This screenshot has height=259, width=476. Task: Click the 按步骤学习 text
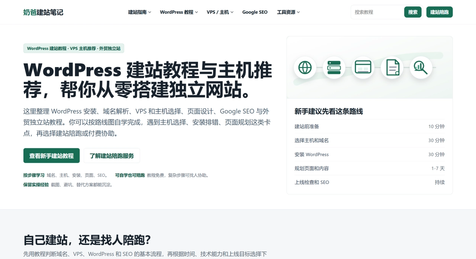pos(34,175)
